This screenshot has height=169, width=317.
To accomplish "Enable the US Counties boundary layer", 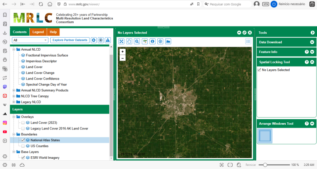I will tap(23, 146).
